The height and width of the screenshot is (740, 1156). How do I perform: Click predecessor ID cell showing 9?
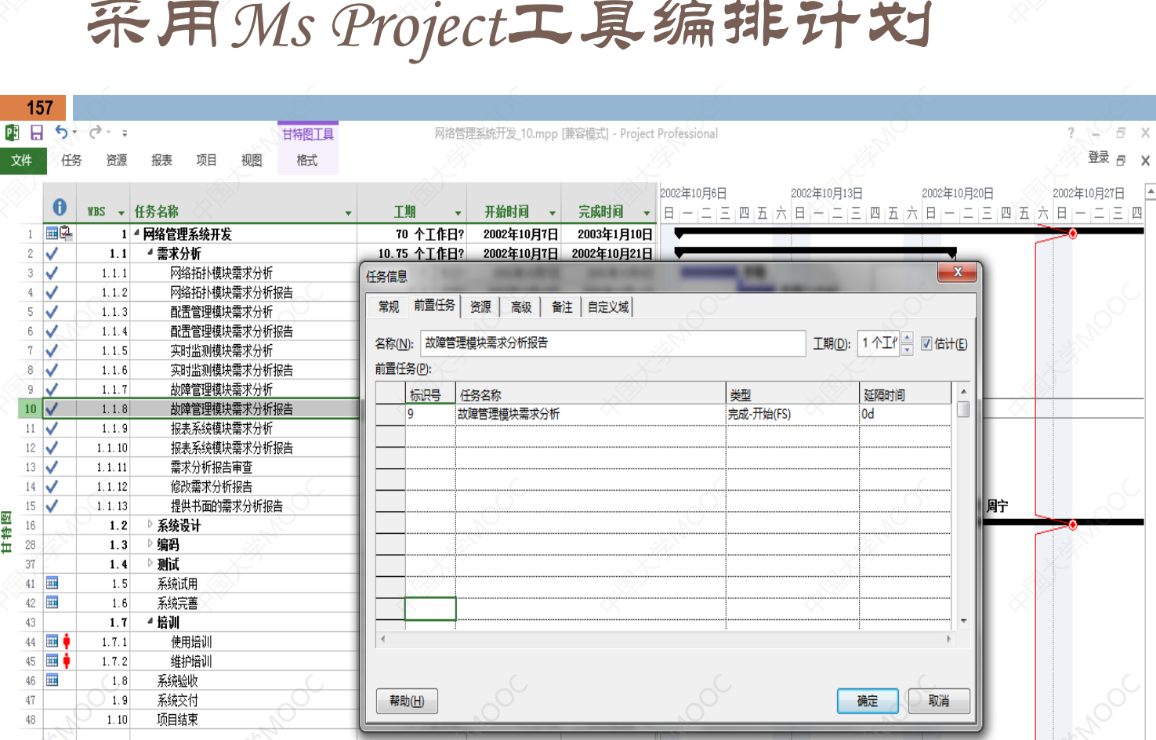(430, 414)
